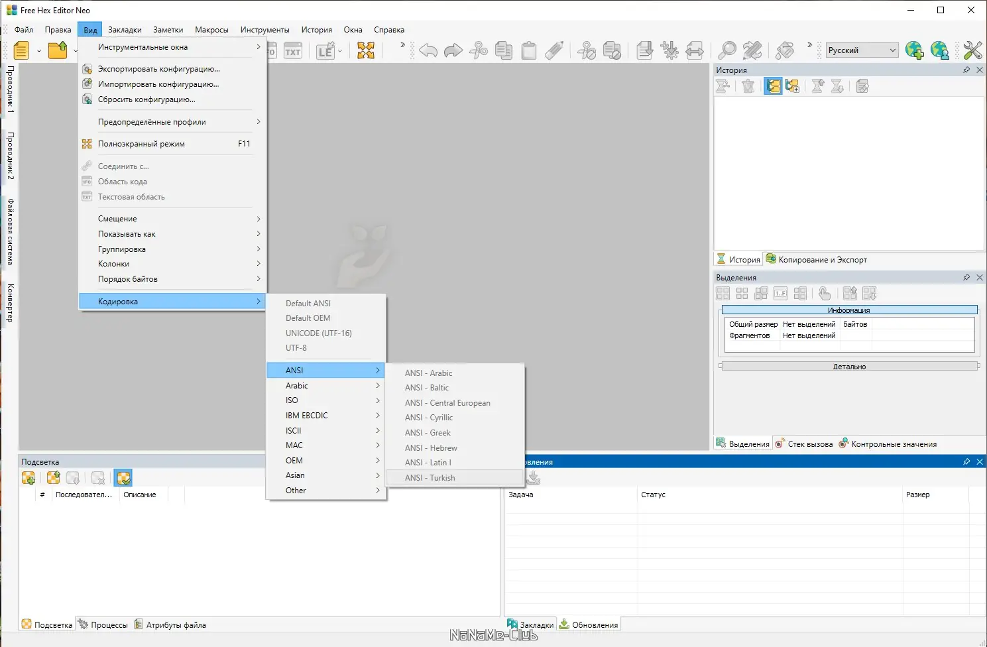
Task: Click the highlighted branch icon in History panel
Action: point(773,86)
